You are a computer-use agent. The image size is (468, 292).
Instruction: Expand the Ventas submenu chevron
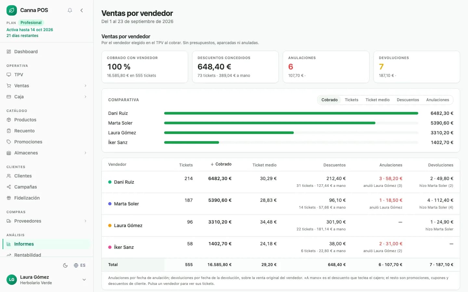coord(85,86)
